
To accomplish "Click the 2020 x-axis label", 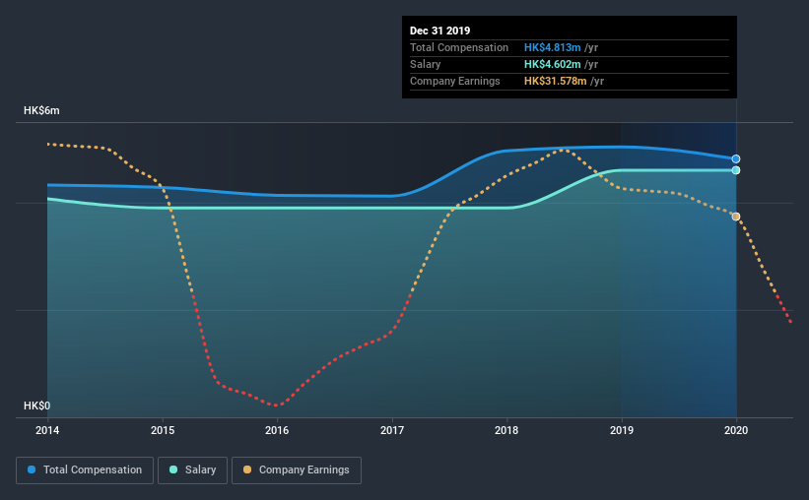I will coord(736,430).
